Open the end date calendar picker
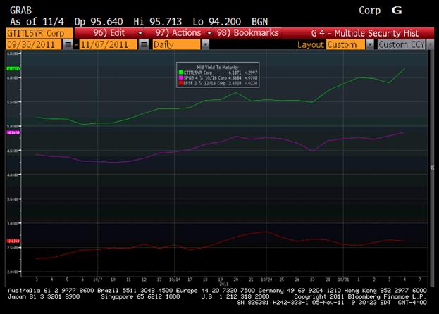The image size is (439, 314). click(144, 44)
